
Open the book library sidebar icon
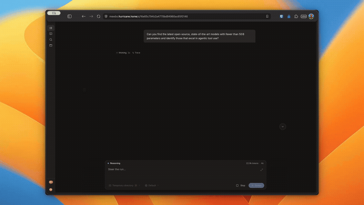[51, 34]
